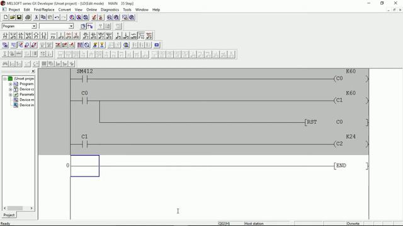
Task: Select the C2 K24 counter coil
Action: pyautogui.click(x=351, y=144)
